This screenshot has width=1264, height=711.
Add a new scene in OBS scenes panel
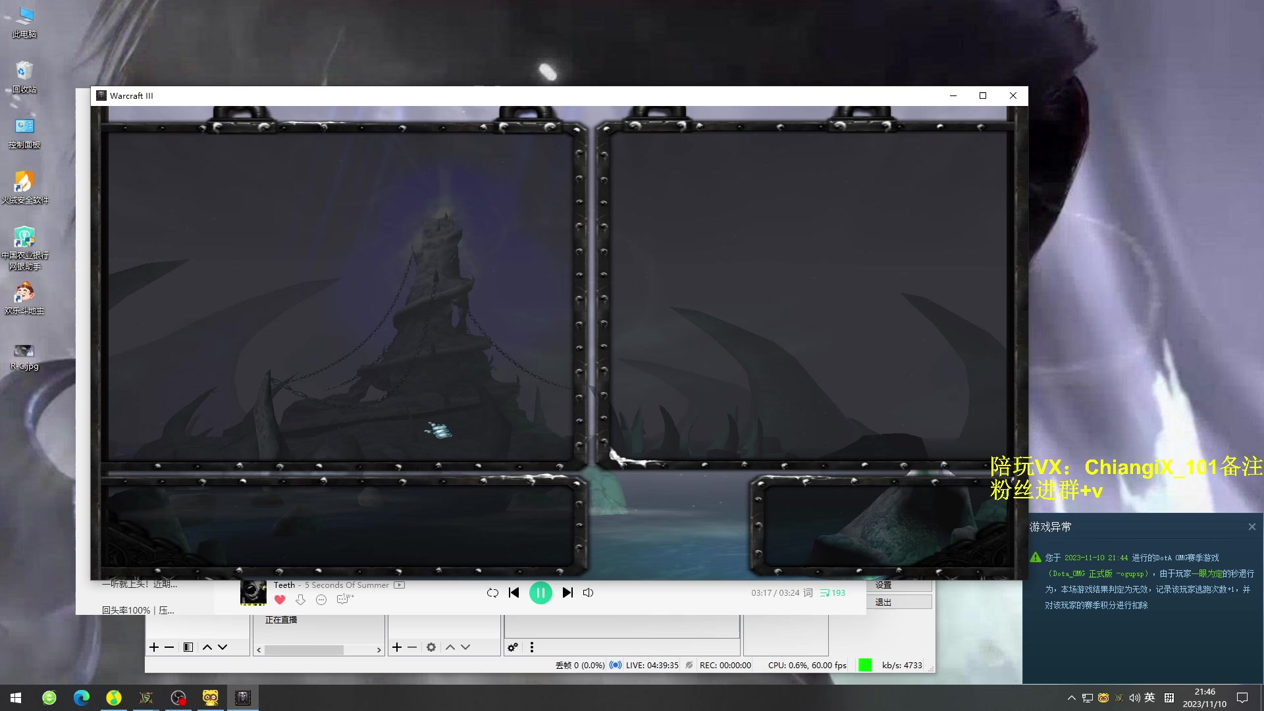point(154,647)
